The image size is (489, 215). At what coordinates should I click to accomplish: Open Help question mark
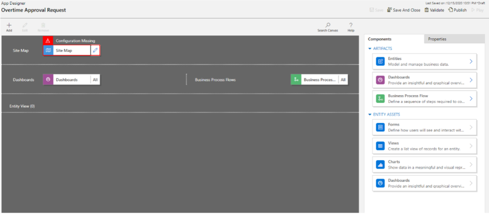(x=351, y=25)
